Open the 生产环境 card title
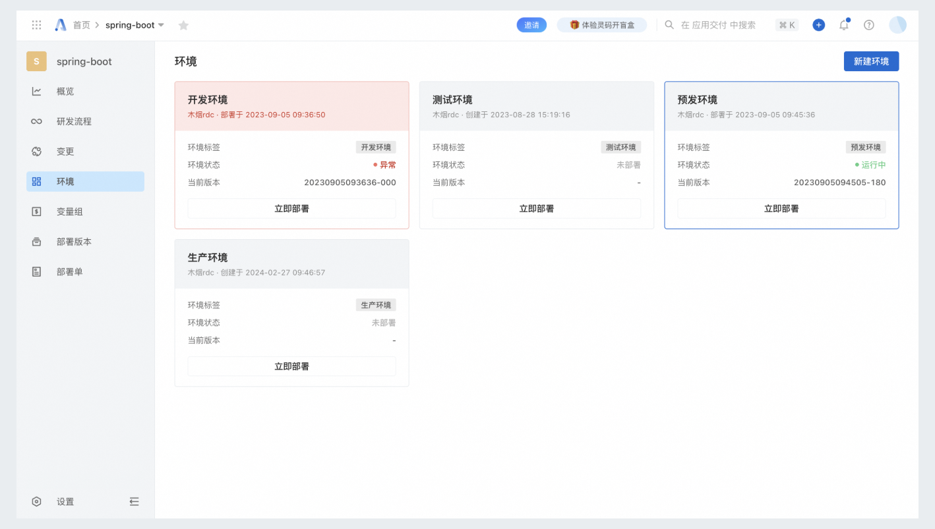 point(208,258)
